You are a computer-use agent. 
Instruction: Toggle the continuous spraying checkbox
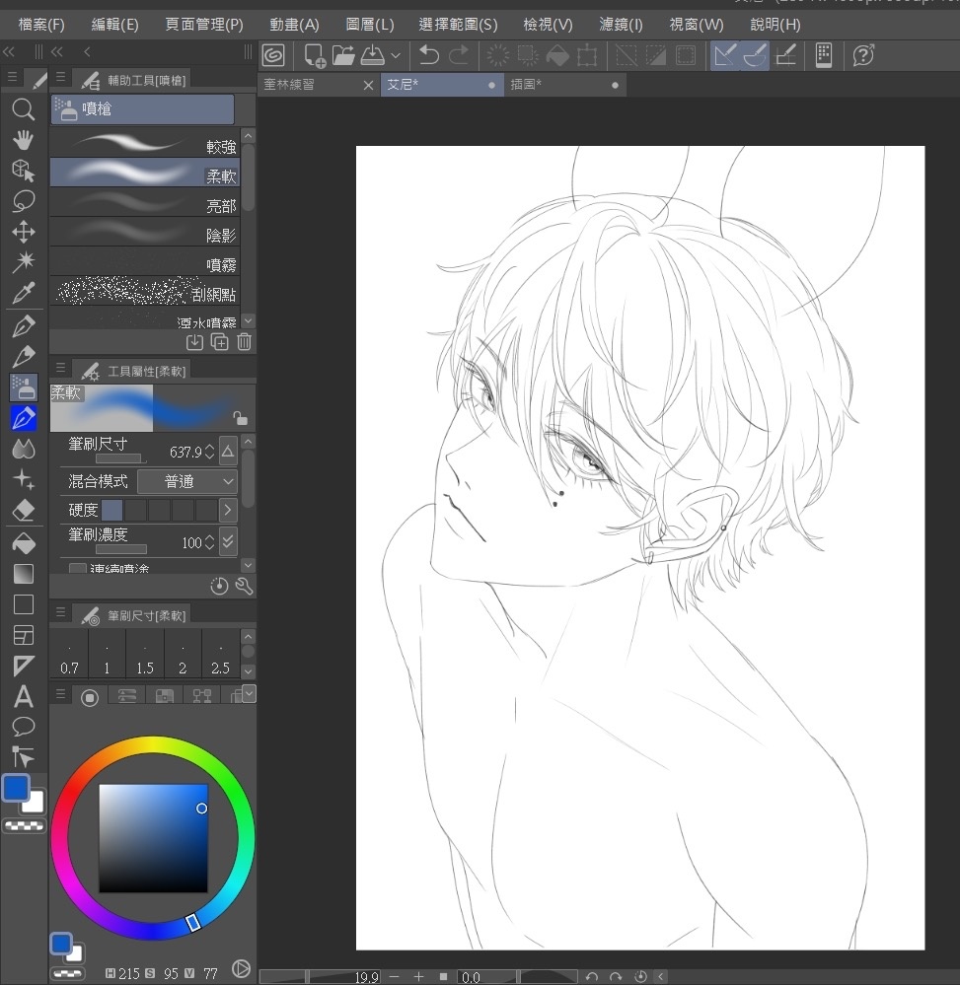(78, 569)
